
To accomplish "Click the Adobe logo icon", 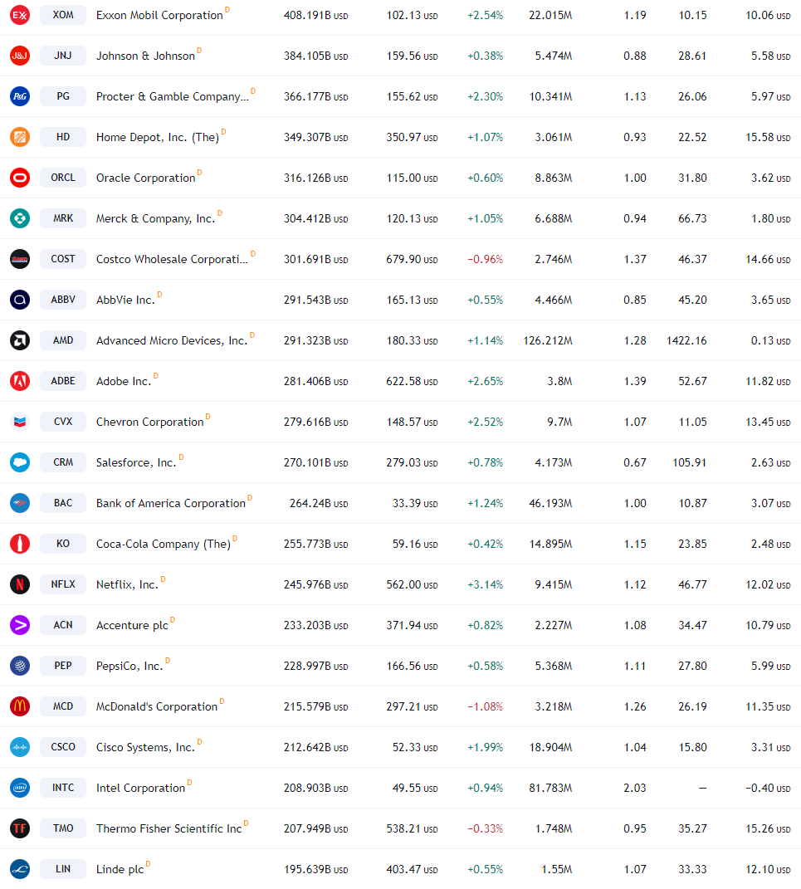I will pos(20,381).
